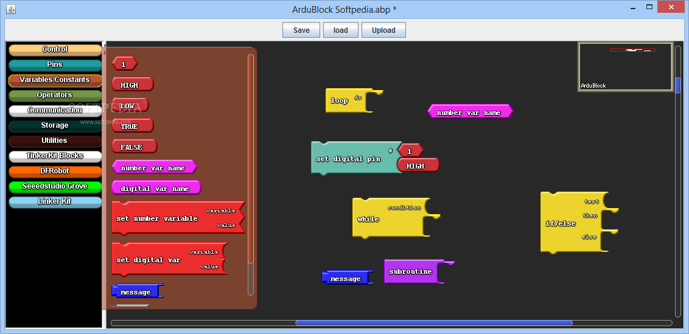Open the Storage block category

click(x=55, y=126)
